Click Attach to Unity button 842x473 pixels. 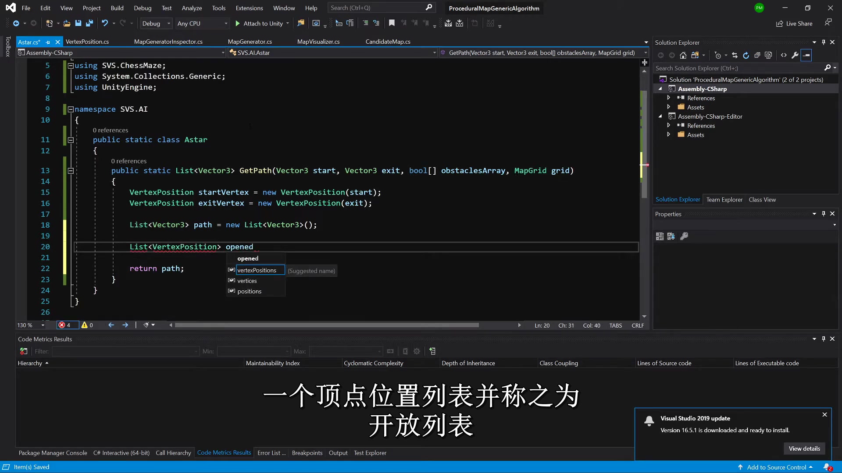click(262, 23)
